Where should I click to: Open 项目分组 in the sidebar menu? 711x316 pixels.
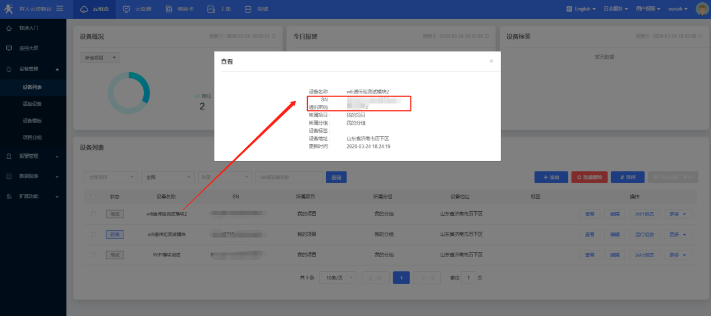(33, 137)
